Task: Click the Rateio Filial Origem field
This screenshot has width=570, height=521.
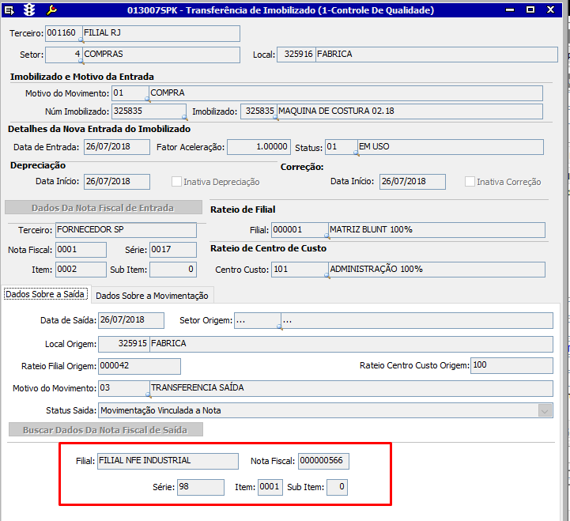Action: pos(139,366)
